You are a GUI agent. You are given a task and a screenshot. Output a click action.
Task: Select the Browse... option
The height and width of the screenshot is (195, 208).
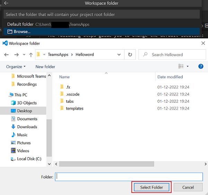click(102, 32)
